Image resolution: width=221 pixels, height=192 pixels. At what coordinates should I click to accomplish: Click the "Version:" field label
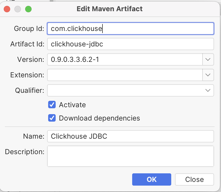(x=31, y=59)
